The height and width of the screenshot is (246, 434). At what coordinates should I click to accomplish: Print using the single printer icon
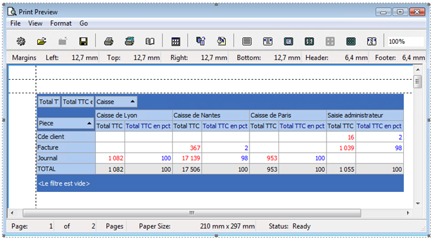click(109, 41)
